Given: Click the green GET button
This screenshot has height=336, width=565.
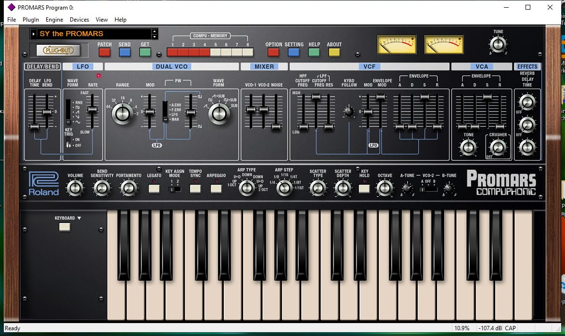Looking at the screenshot, I should pos(145,52).
